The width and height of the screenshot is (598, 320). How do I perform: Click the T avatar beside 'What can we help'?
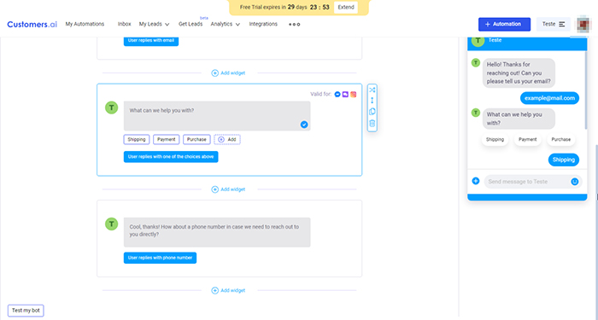click(x=111, y=108)
